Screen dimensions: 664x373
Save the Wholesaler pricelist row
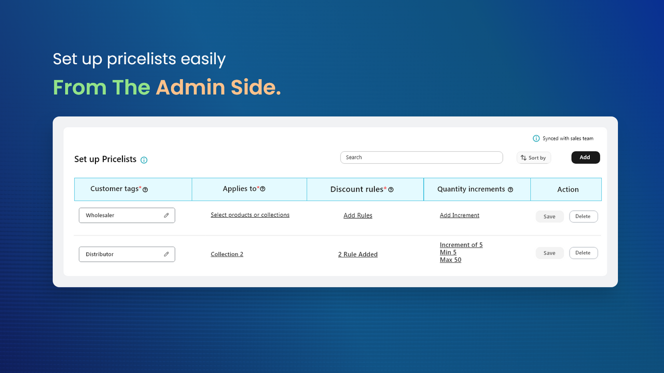pos(549,217)
